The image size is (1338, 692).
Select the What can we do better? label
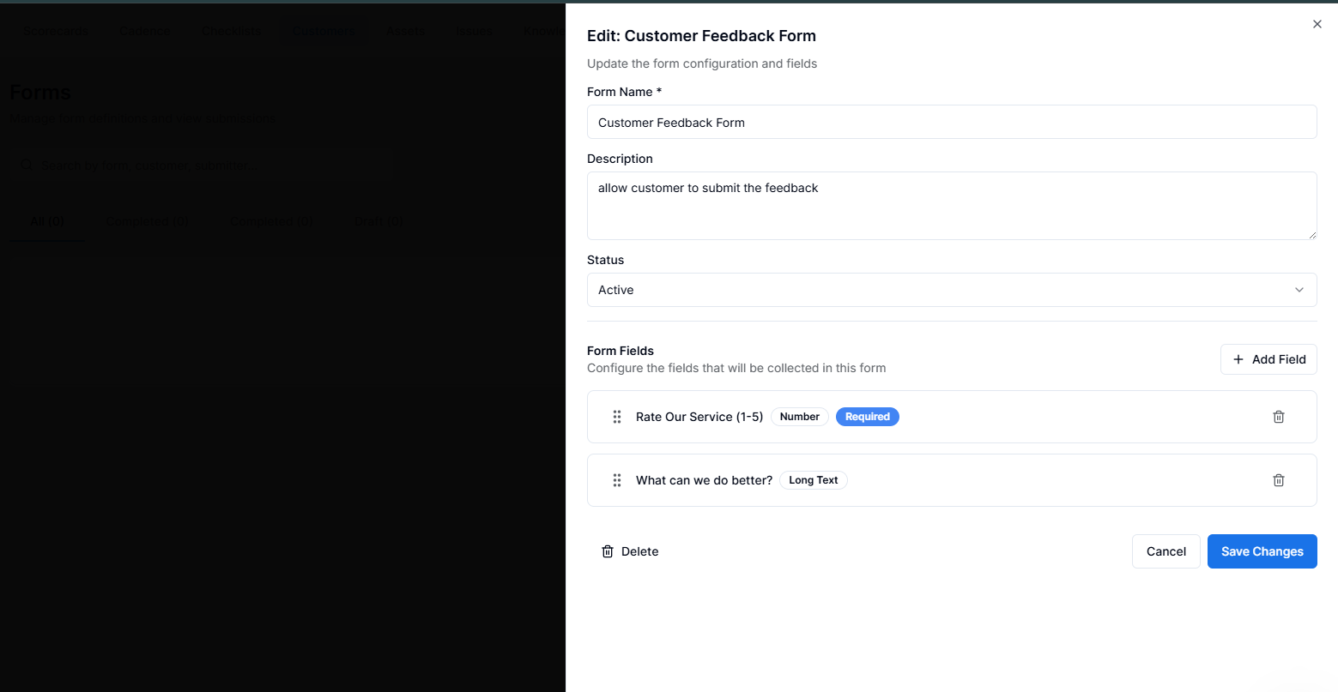[x=704, y=480]
